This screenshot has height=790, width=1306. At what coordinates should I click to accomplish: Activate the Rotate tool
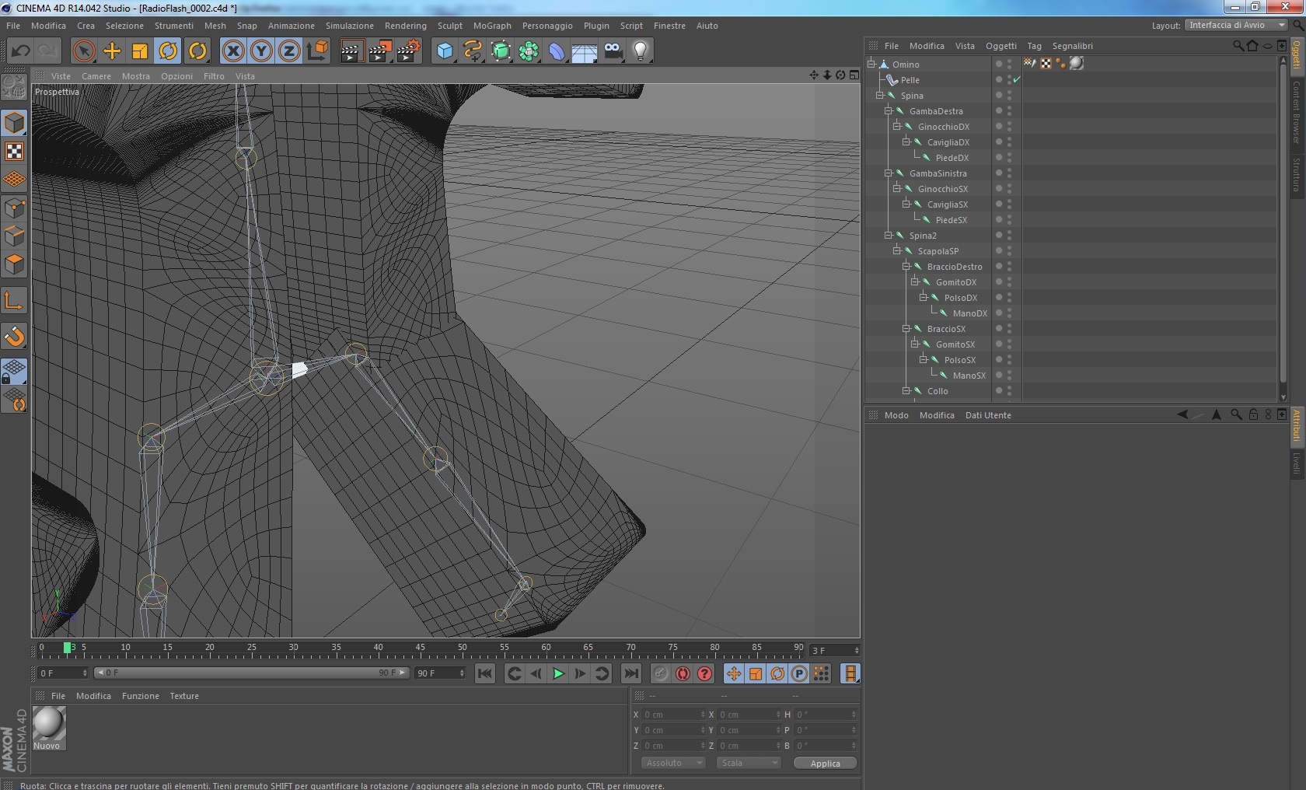(x=168, y=51)
